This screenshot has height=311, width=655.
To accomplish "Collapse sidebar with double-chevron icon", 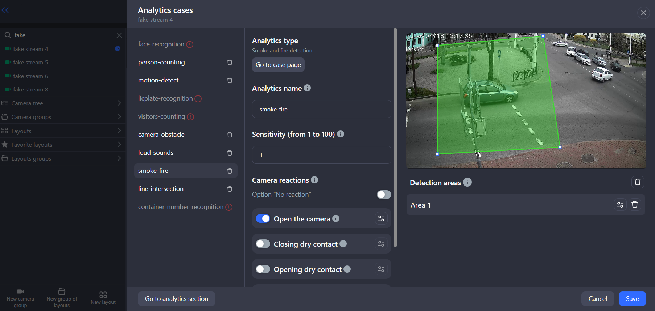I will click(x=5, y=10).
